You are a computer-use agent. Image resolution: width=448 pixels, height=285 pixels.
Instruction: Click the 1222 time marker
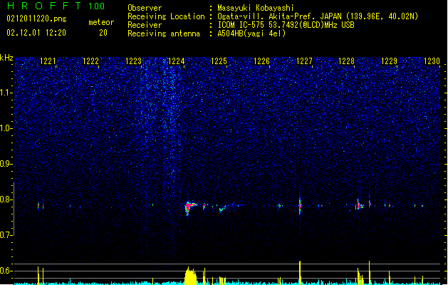point(90,61)
